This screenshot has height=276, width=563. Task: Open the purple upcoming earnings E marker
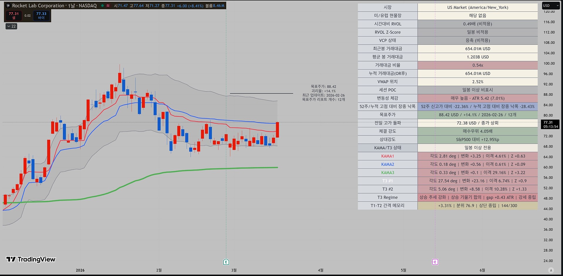pos(435,262)
